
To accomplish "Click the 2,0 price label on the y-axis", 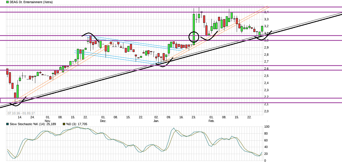I will point(267,111).
